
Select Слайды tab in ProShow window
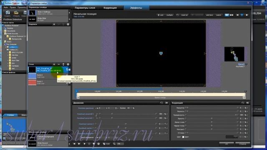10,115
